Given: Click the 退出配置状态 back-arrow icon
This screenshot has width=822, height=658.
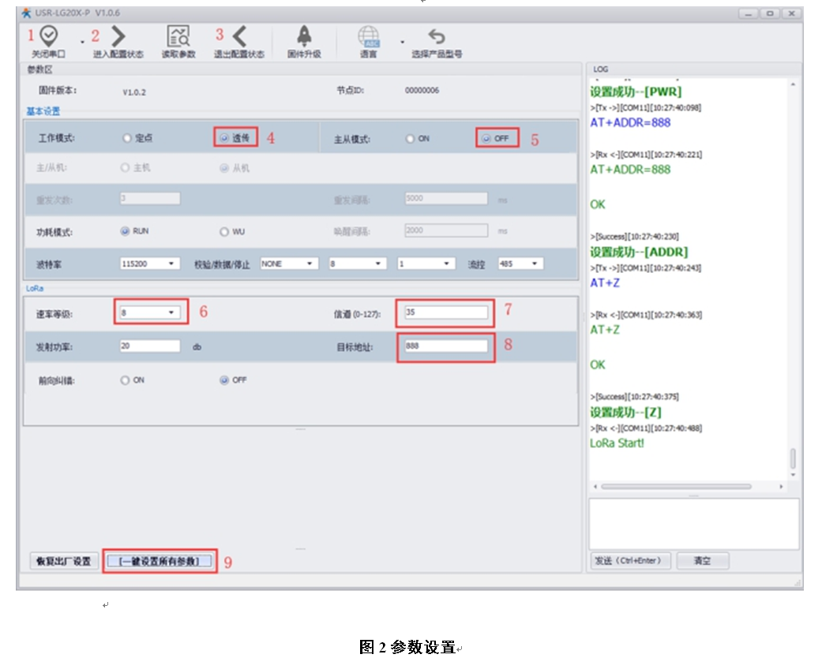Looking at the screenshot, I should click(x=239, y=36).
